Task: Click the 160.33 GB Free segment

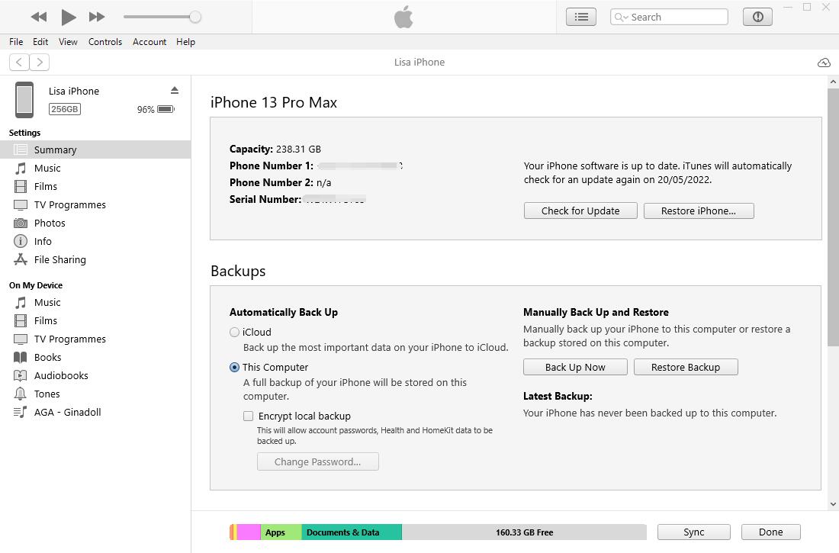Action: tap(524, 532)
